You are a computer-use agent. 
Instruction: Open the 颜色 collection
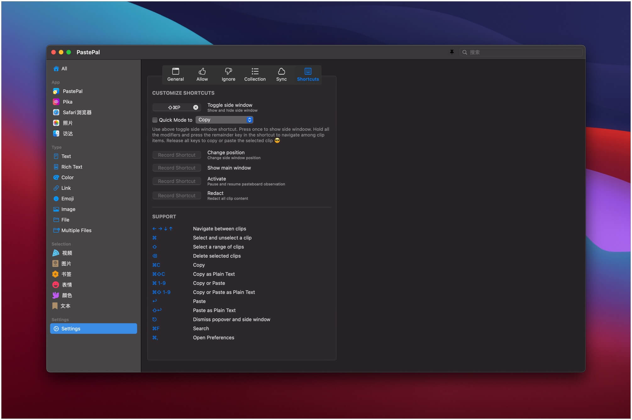93,295
